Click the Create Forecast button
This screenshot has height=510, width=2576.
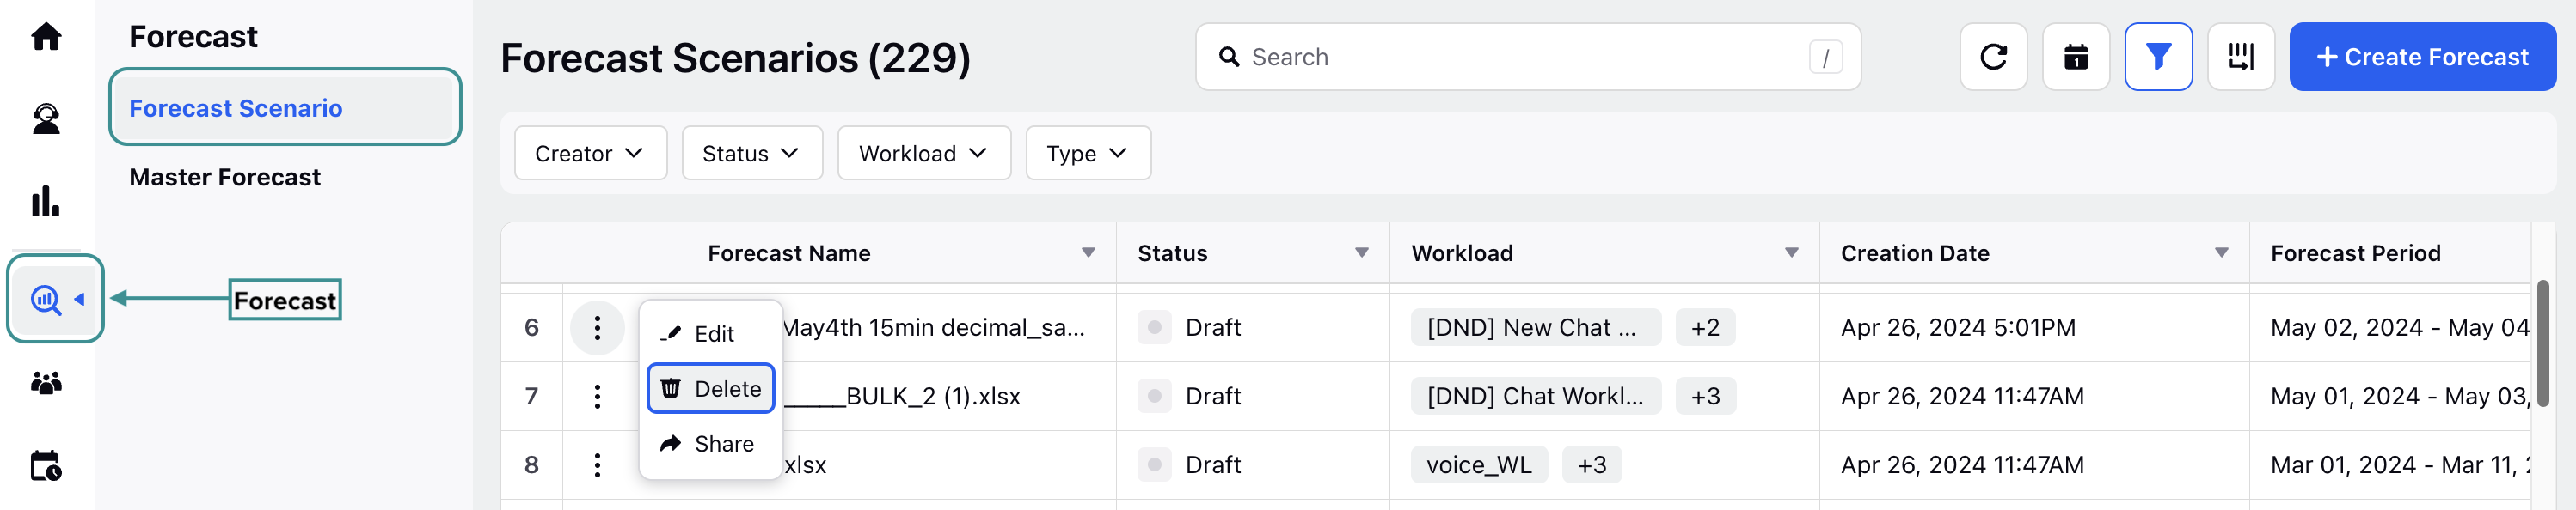click(2422, 57)
